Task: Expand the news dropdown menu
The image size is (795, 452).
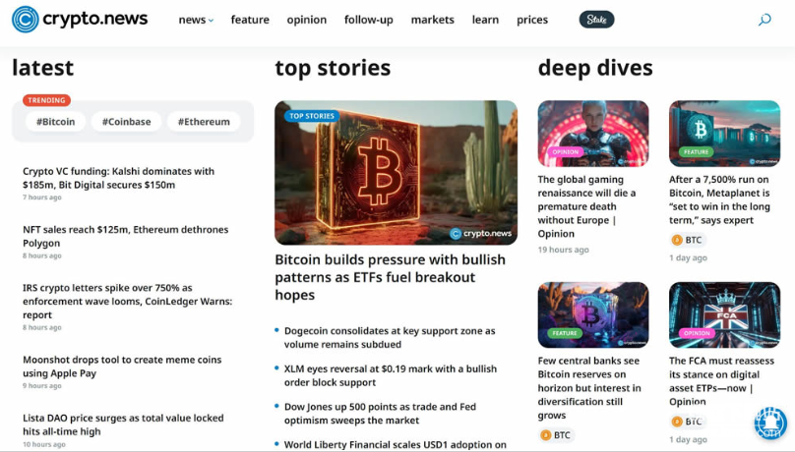Action: (x=196, y=20)
